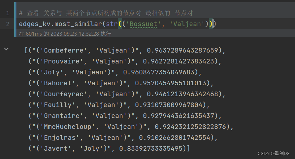Click the Grantaire, Valjean output row
This screenshot has height=159, width=295.
point(125,116)
